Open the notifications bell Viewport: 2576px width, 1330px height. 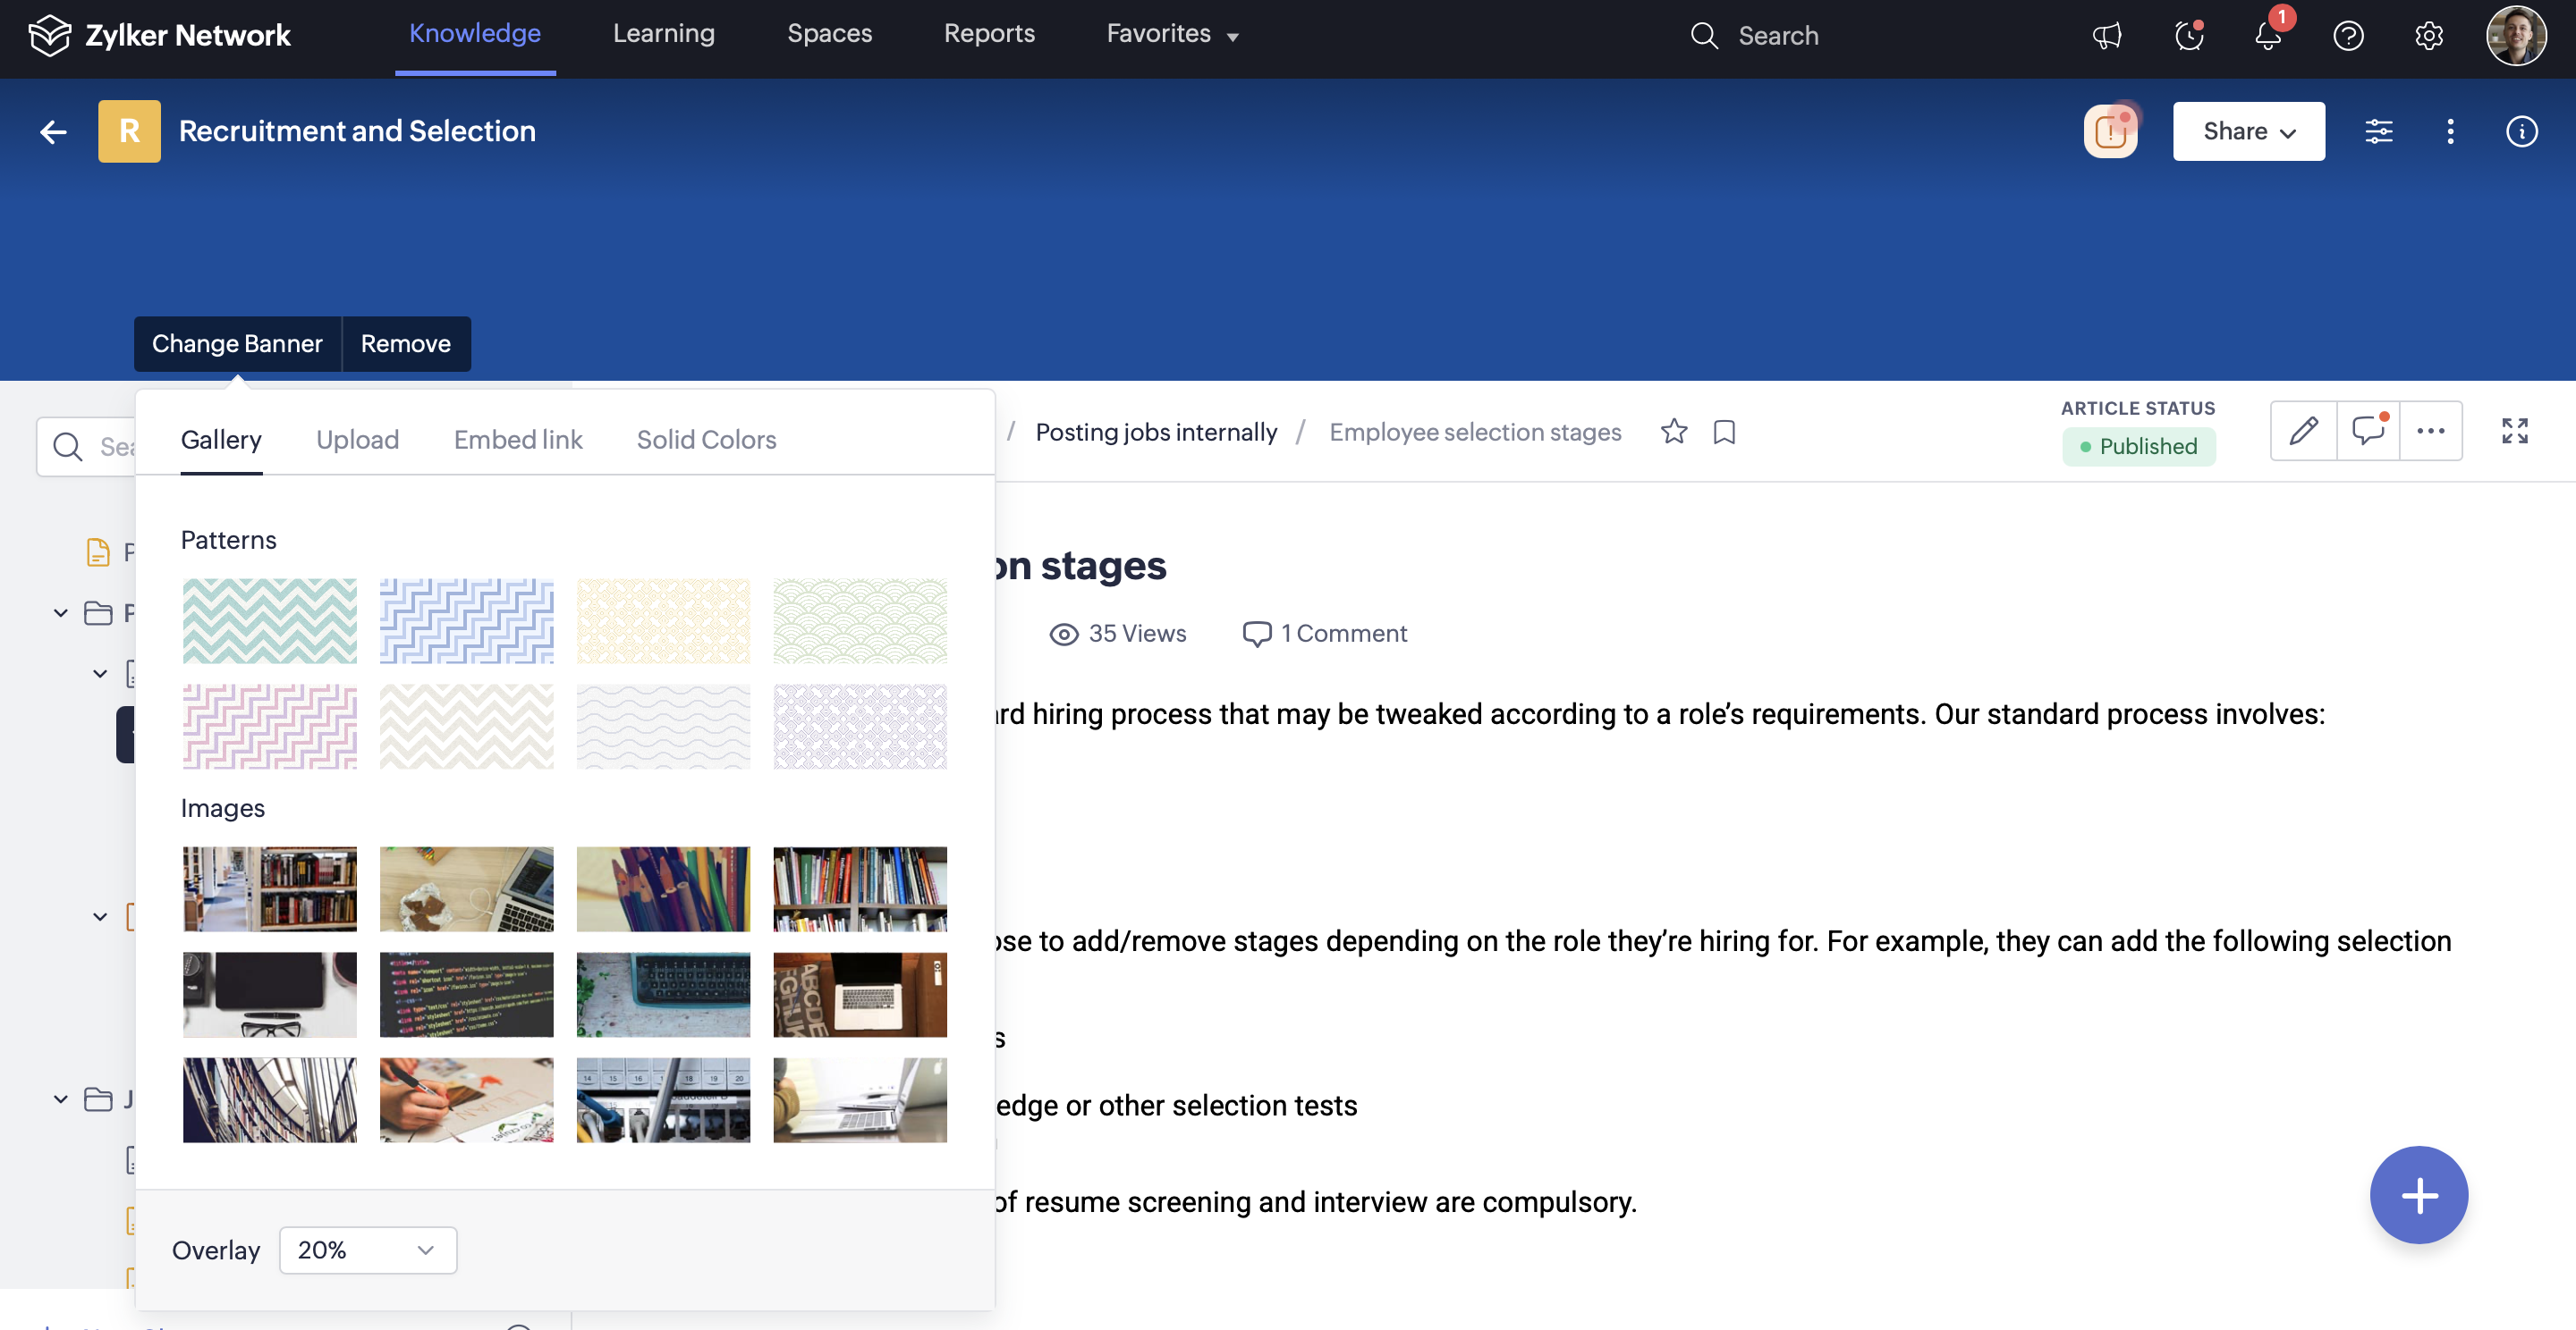2268,36
